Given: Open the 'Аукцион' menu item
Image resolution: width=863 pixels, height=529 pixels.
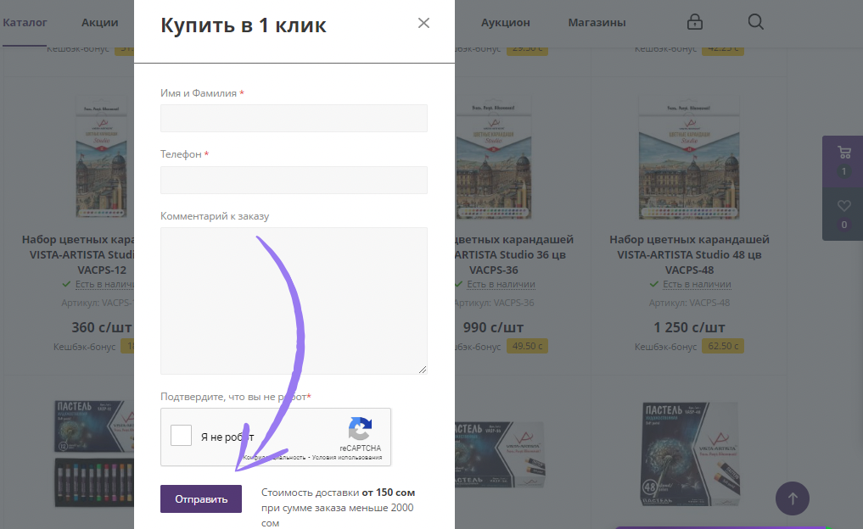Looking at the screenshot, I should pyautogui.click(x=505, y=22).
